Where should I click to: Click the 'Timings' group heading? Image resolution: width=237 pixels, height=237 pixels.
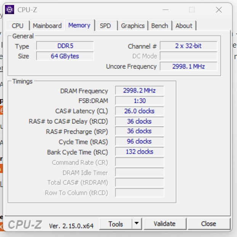22,81
